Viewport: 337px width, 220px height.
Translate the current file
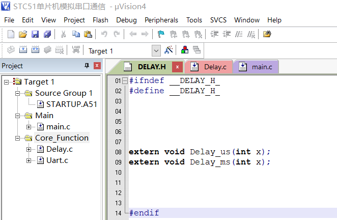11,50
